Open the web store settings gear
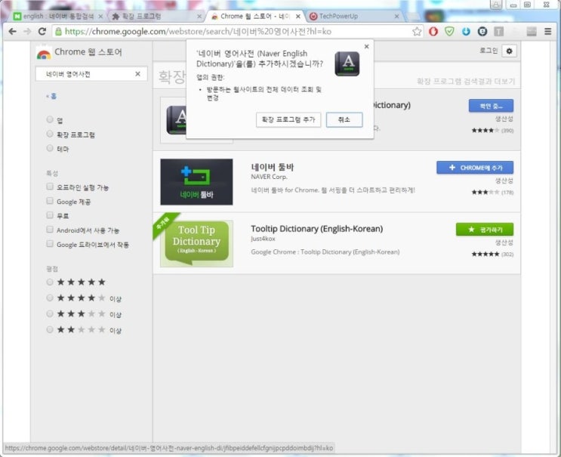 [x=509, y=51]
